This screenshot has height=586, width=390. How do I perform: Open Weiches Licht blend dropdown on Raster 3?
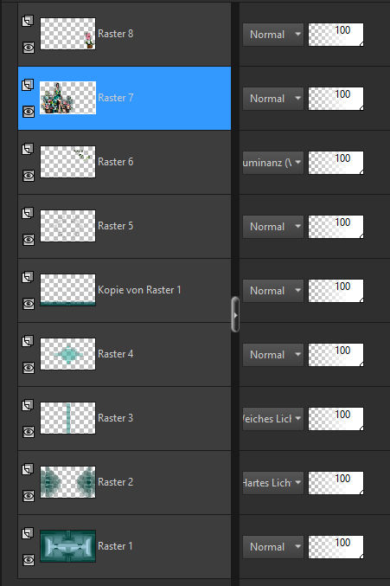[272, 419]
